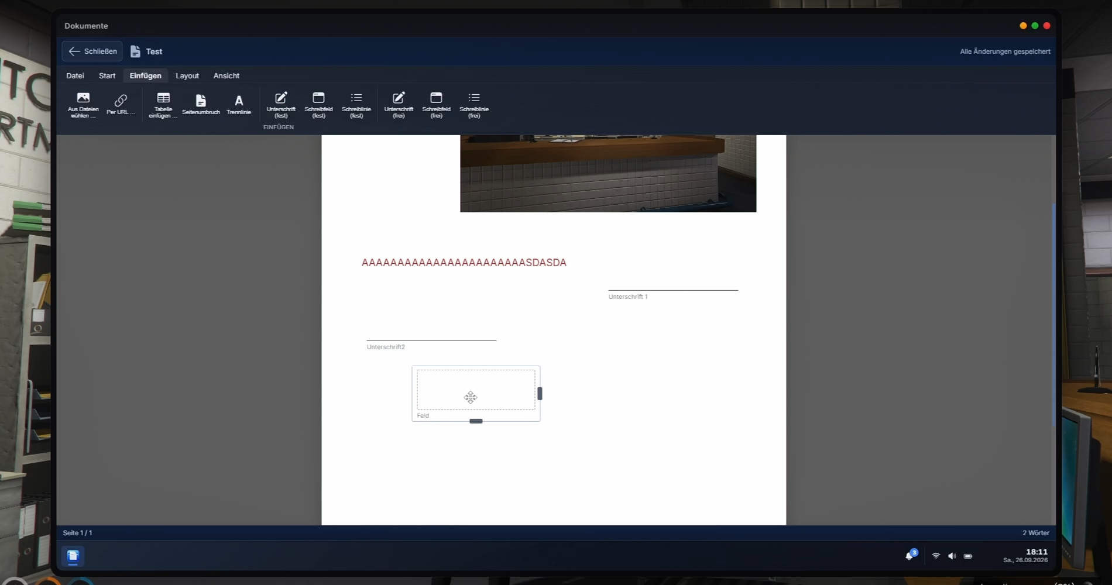
Task: Open Dokumente app in the taskbar
Action: 73,556
